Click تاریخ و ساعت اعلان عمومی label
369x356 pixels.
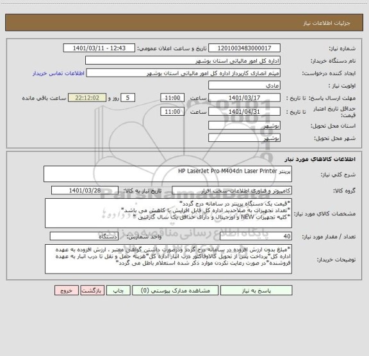(172, 49)
